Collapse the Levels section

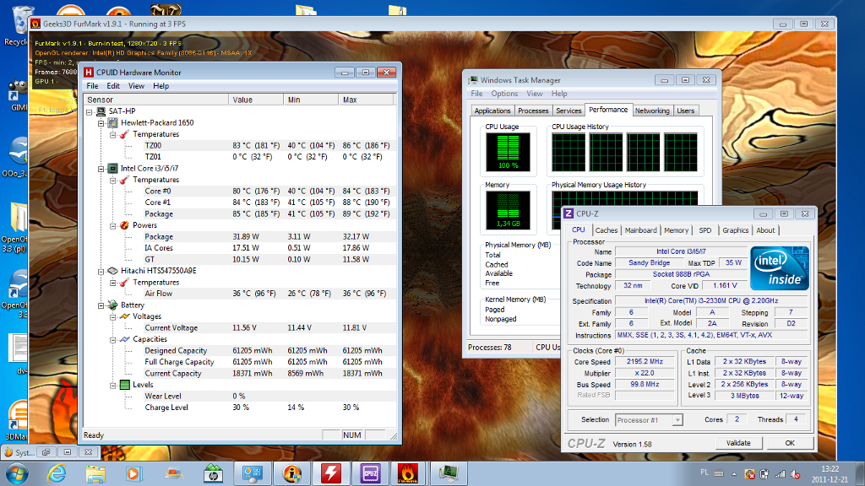[x=112, y=386]
